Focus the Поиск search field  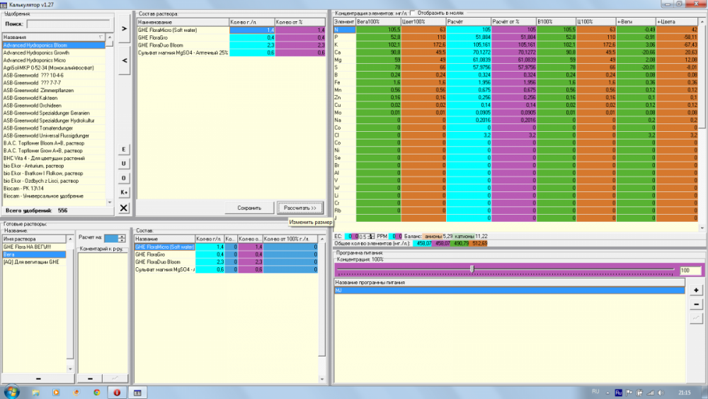click(68, 24)
